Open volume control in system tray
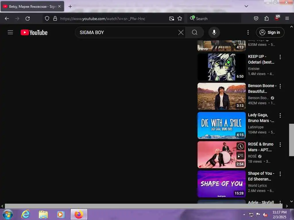294x220 pixels. coord(265,215)
